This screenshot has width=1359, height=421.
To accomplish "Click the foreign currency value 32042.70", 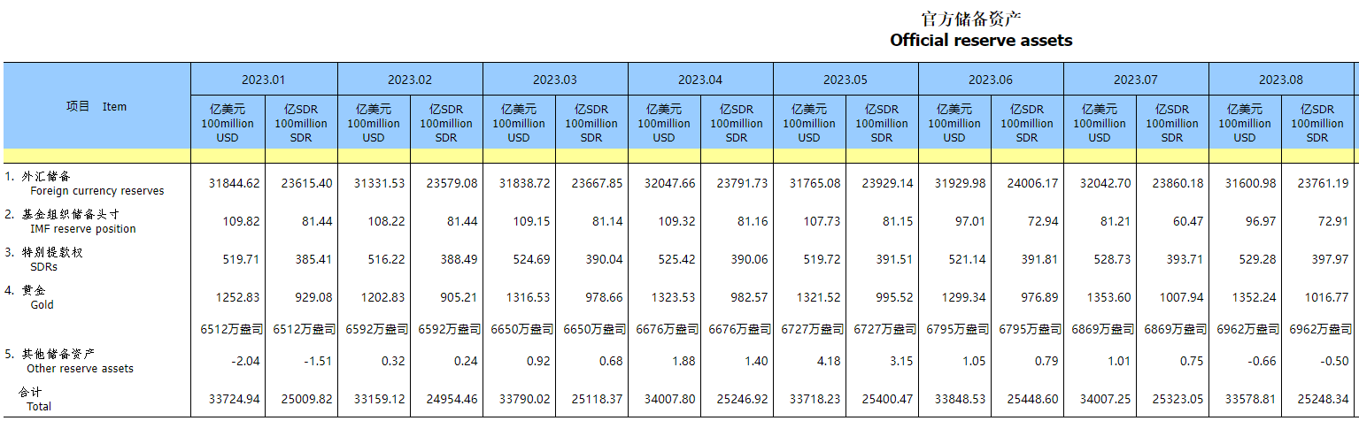I will tap(1105, 184).
